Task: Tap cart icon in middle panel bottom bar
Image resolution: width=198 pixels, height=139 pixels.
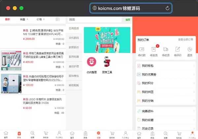Action: [112, 133]
